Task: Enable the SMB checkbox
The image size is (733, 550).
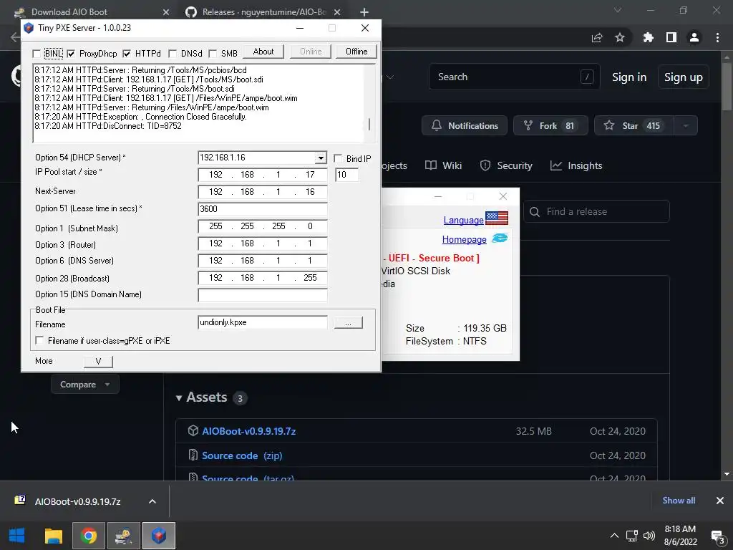Action: click(x=213, y=54)
